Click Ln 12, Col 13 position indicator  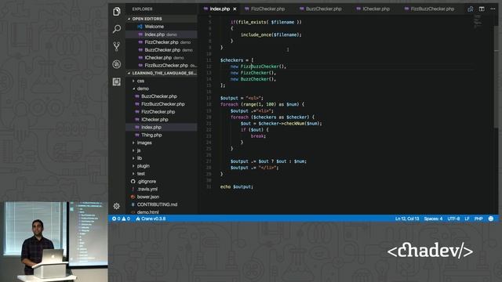[x=407, y=219]
